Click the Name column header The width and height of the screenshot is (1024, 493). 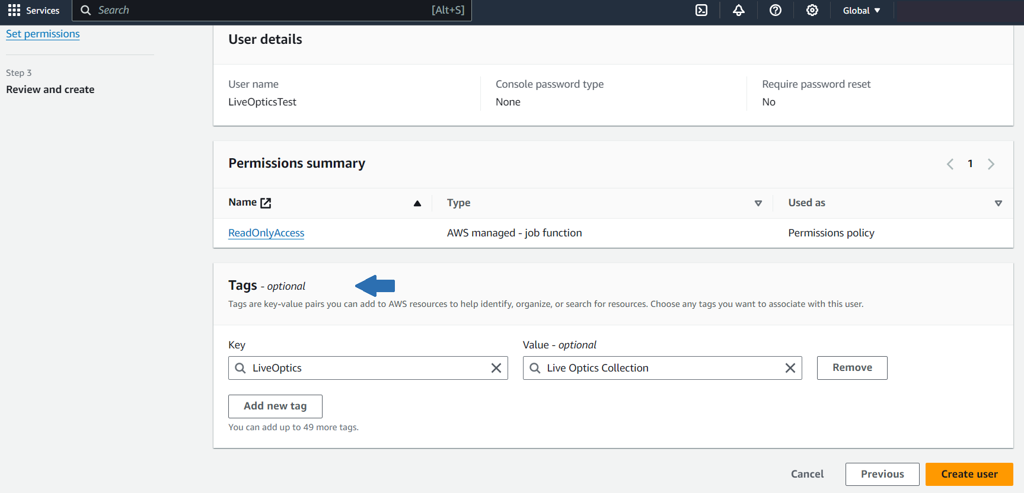243,202
